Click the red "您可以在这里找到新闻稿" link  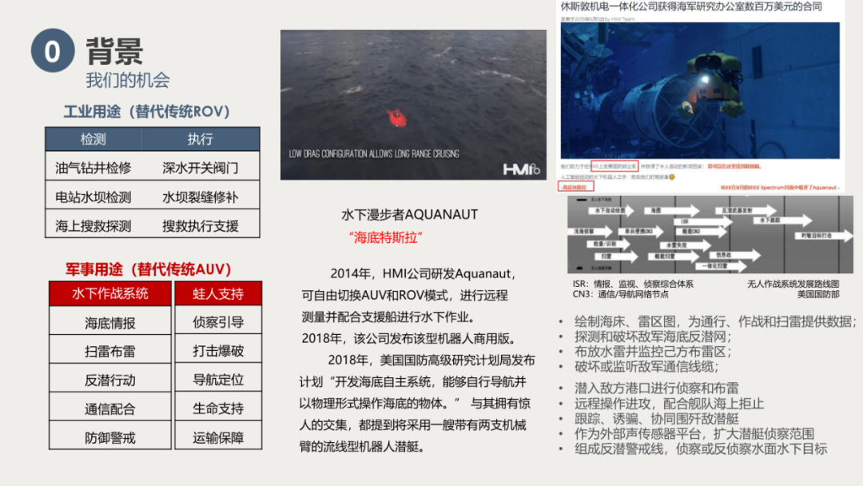point(734,166)
